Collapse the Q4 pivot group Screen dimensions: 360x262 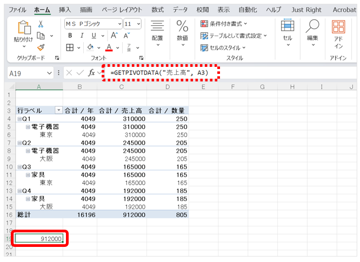point(19,191)
